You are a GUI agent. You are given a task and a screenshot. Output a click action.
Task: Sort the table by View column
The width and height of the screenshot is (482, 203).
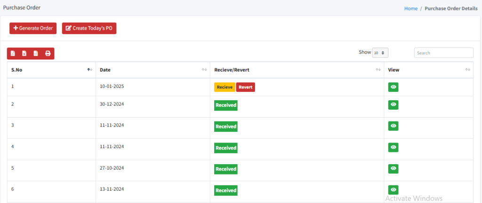[467, 70]
